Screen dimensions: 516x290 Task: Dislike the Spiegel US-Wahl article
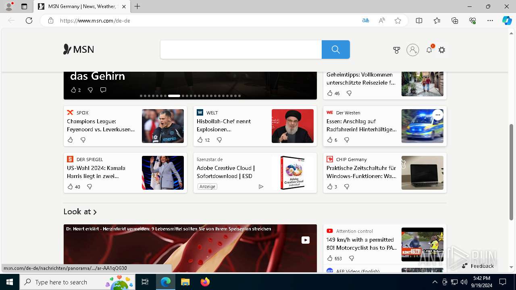pyautogui.click(x=89, y=186)
